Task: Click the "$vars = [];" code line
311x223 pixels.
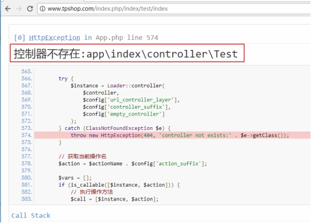Action: coord(75,178)
